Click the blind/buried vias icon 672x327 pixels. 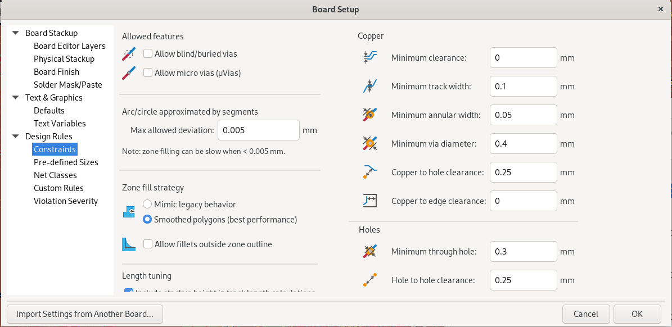[129, 54]
